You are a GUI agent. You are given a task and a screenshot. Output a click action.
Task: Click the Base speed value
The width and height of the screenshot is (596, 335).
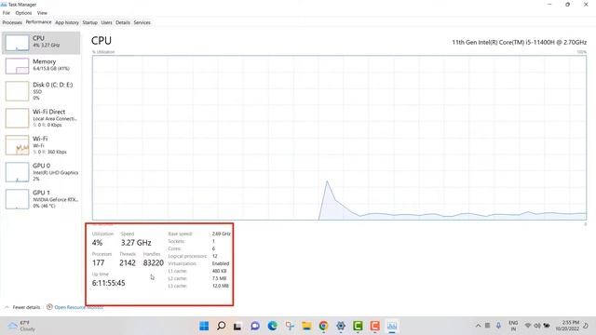click(x=222, y=234)
